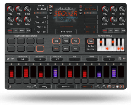Screen dimensions: 131x105
Task: Toggle the FLW follow mode
Action: [x=75, y=41]
